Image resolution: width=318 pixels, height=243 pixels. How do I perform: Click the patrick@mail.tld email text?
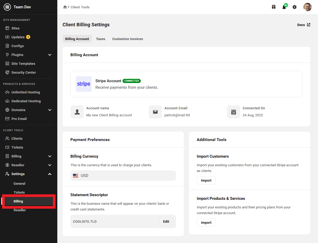[x=177, y=115]
